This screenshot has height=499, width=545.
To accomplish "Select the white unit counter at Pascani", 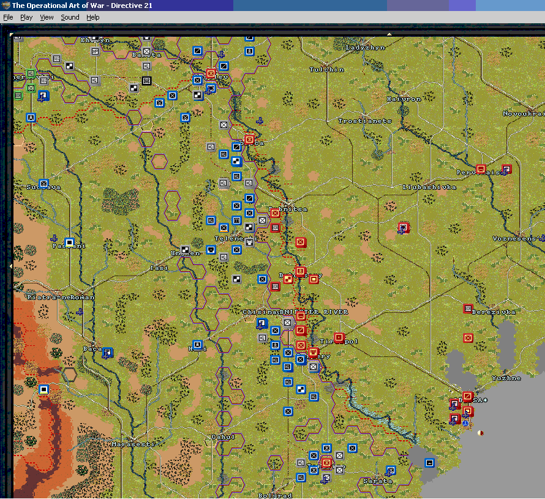I will tap(70, 242).
